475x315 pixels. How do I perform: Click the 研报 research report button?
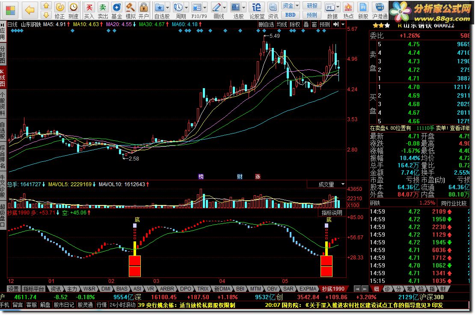tap(312, 6)
